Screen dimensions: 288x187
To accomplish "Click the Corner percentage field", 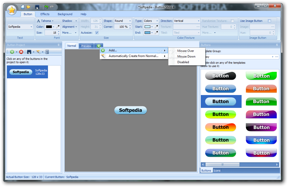I will click(121, 27).
